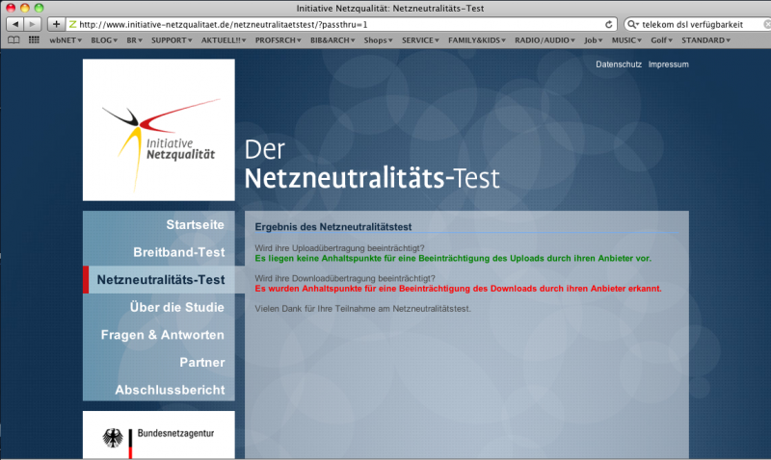The height and width of the screenshot is (460, 771).
Task: Select Breitband-Test in the sidebar
Action: (178, 252)
